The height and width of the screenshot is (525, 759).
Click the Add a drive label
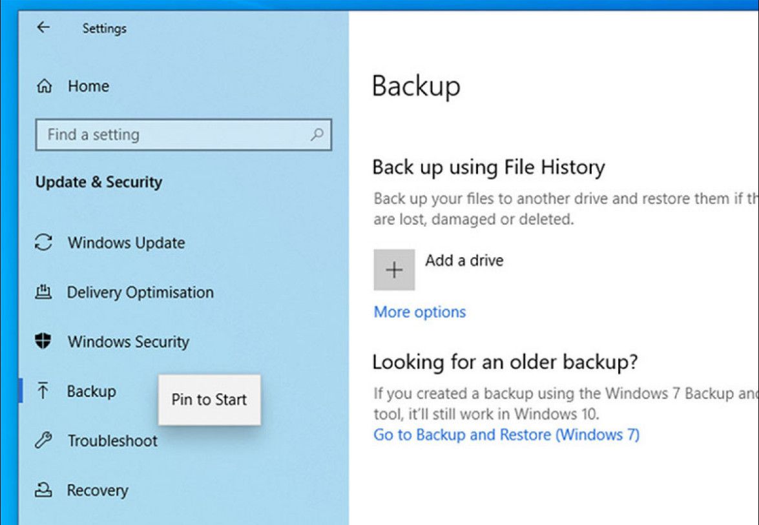[464, 260]
